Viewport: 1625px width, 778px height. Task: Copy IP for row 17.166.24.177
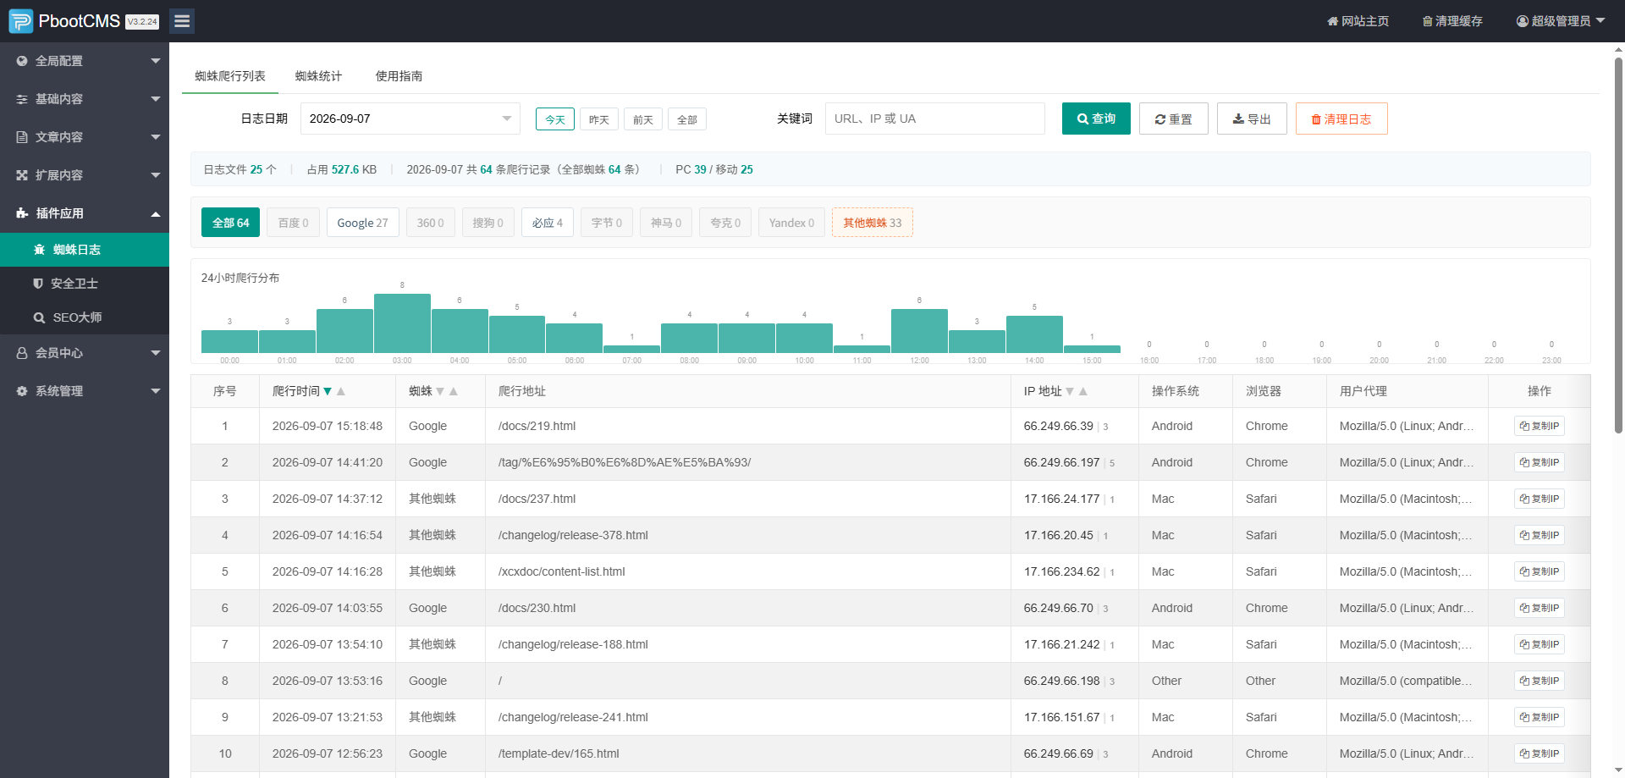click(1540, 499)
